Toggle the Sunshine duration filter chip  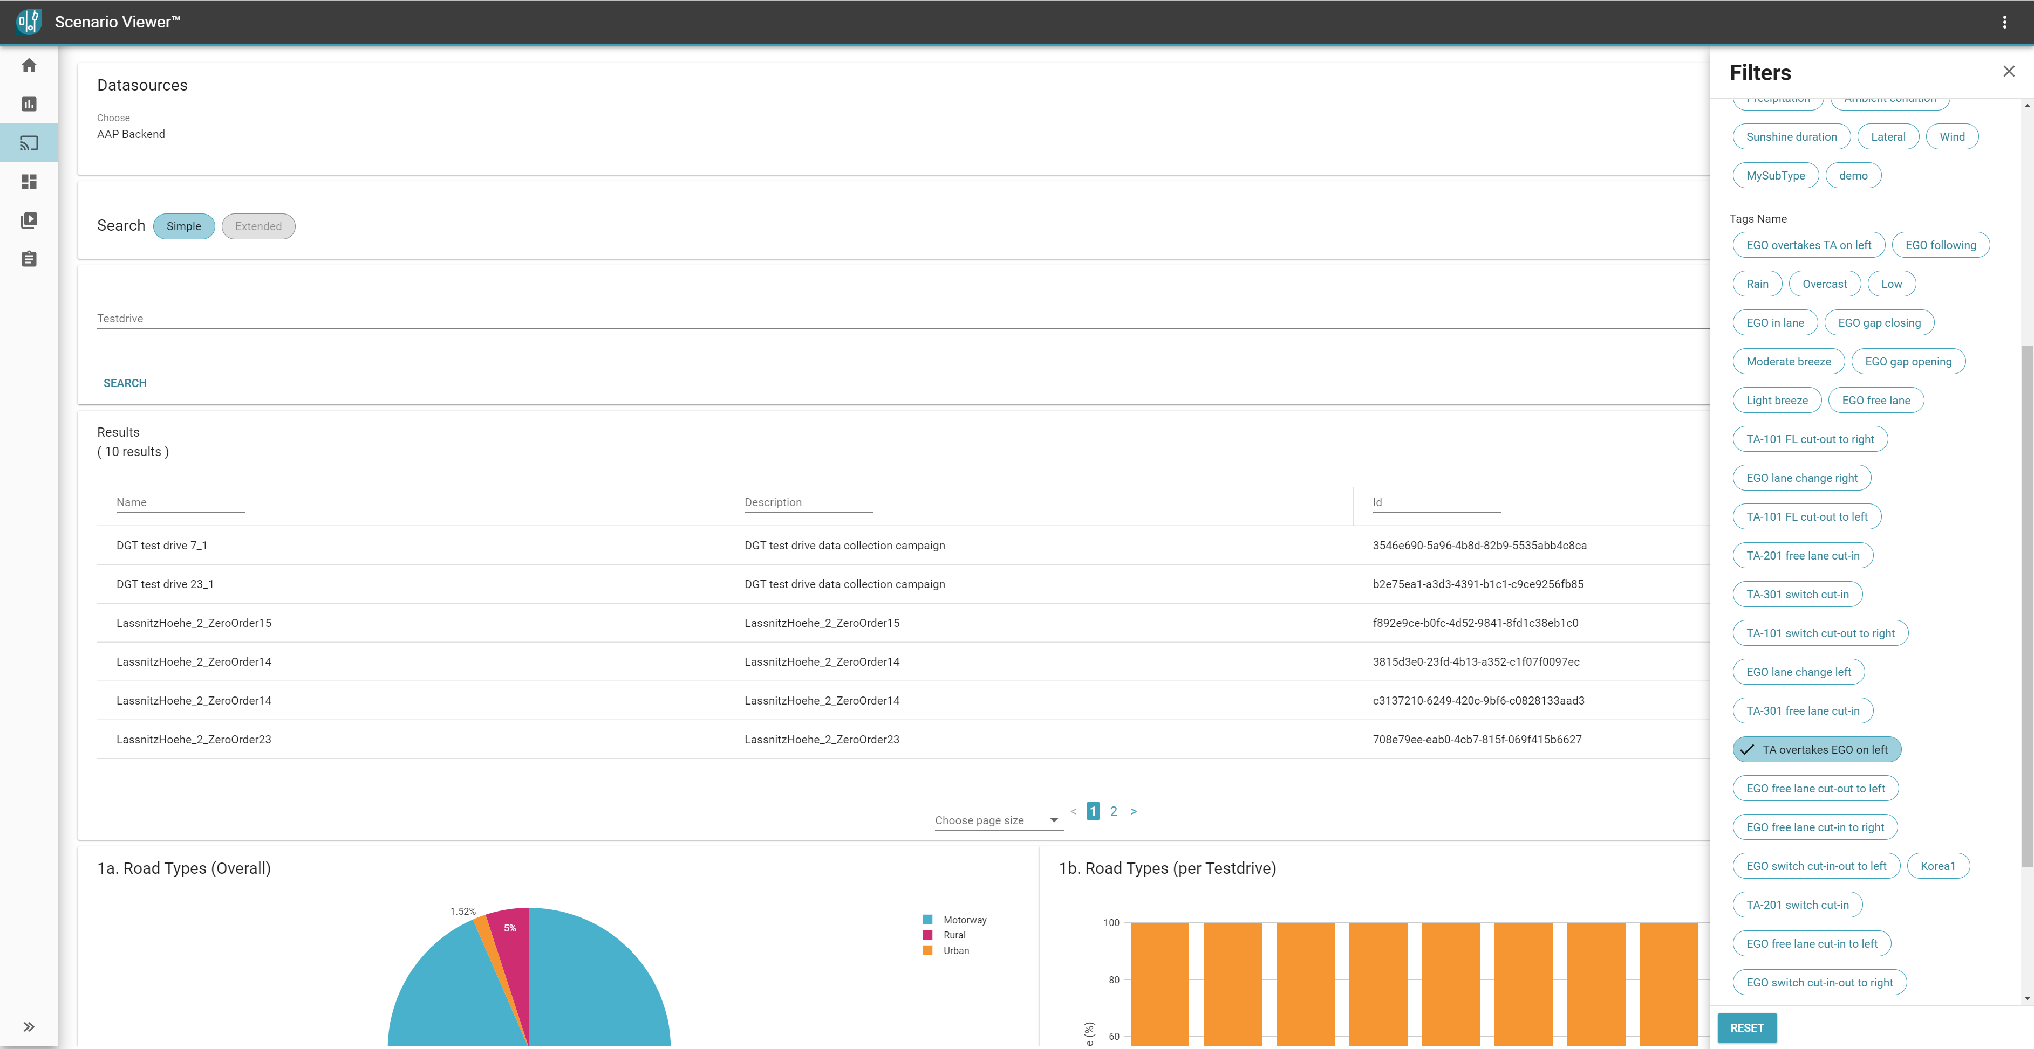[x=1792, y=136]
